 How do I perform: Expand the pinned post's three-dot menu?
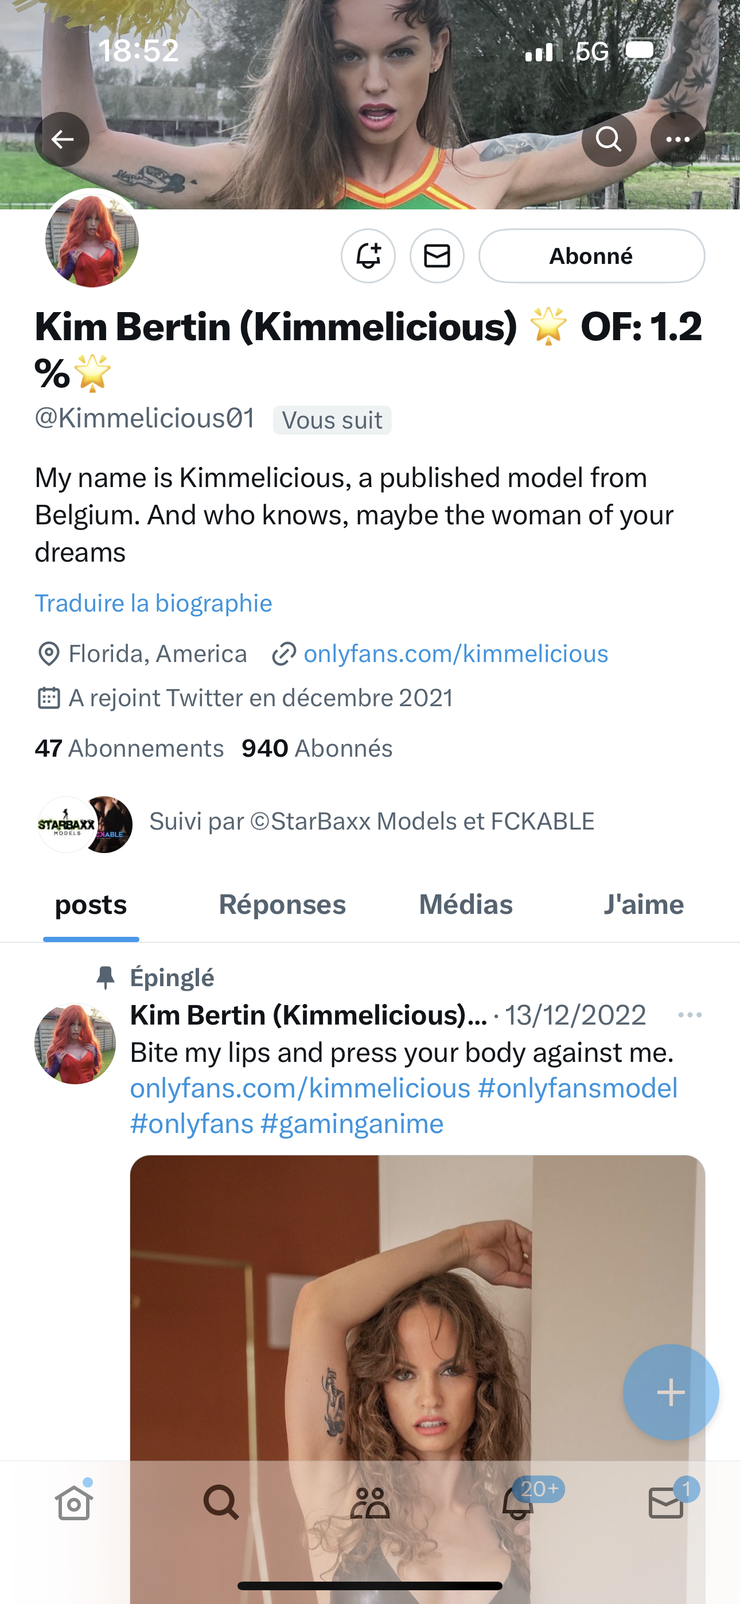(690, 1015)
